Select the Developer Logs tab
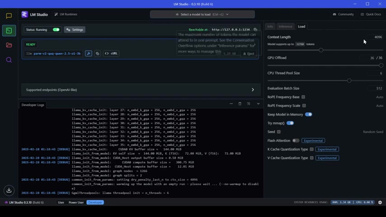Viewport: 386px width, 217px height. [x=33, y=105]
